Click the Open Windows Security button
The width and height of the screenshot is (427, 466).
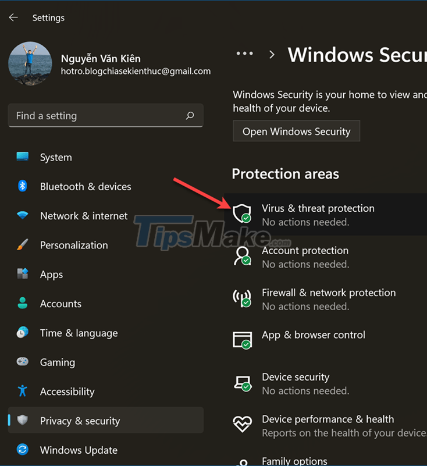pyautogui.click(x=296, y=131)
